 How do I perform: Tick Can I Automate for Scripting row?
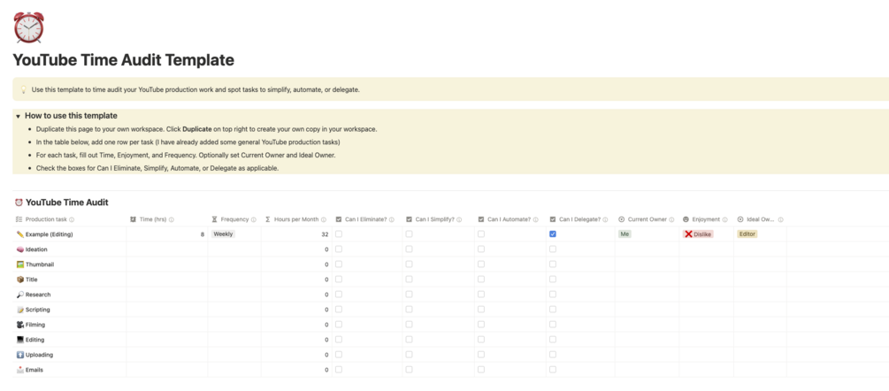(481, 310)
